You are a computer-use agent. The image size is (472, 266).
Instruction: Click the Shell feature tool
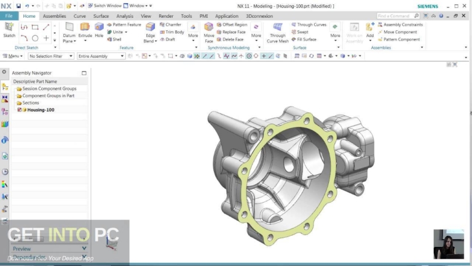[114, 39]
